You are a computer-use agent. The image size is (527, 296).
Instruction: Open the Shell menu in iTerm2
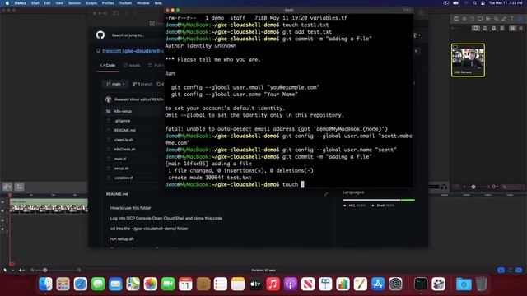coord(35,3)
